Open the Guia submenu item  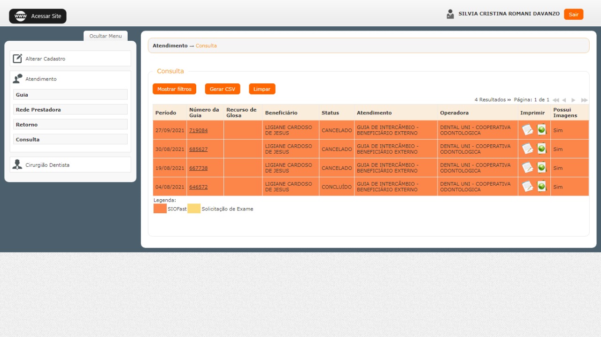70,95
